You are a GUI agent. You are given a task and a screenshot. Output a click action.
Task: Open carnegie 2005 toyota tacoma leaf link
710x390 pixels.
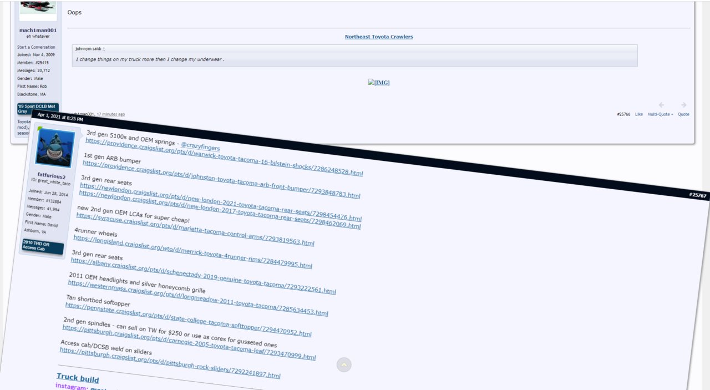pyautogui.click(x=189, y=342)
